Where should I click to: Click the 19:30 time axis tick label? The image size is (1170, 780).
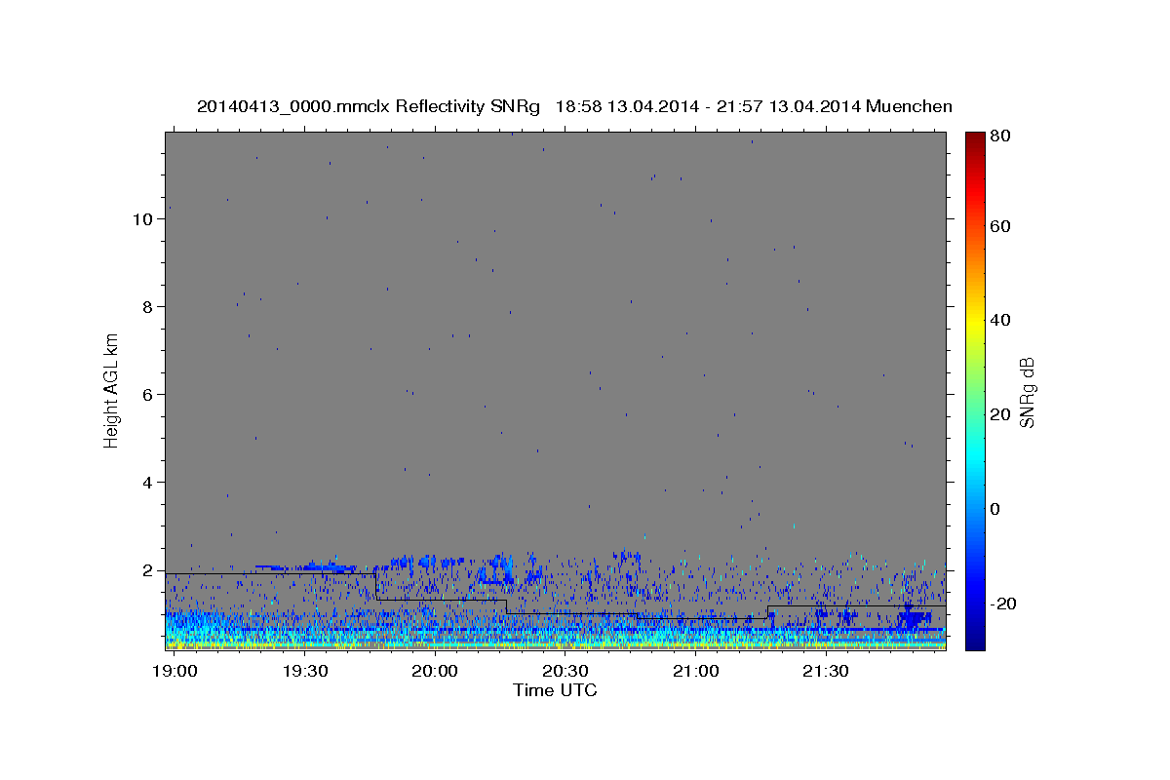[305, 671]
